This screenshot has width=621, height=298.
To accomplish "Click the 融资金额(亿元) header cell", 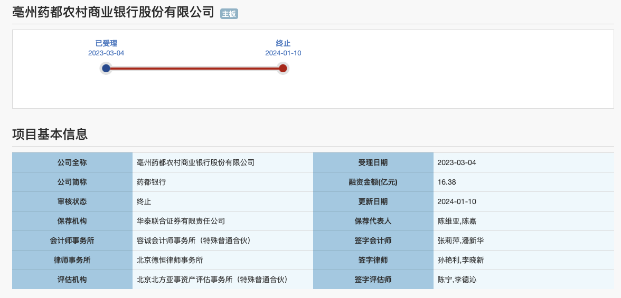I will click(x=373, y=182).
